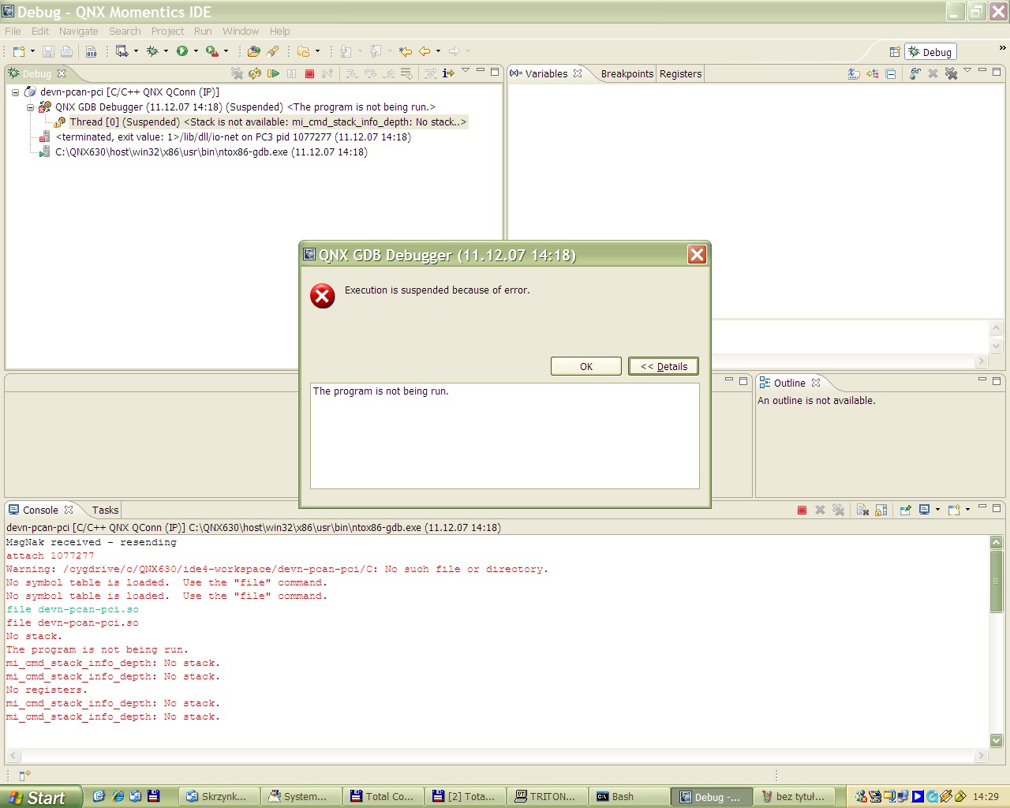This screenshot has height=808, width=1010.
Task: Click the Resume button in Debug view
Action: (x=273, y=73)
